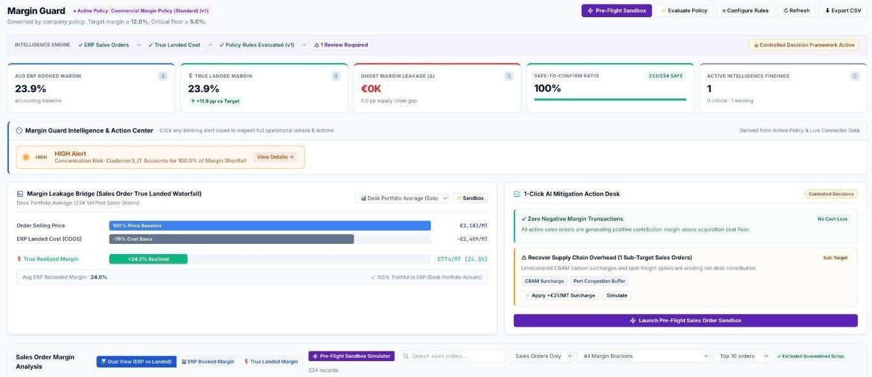Image resolution: width=872 pixels, height=377 pixels.
Task: Apply +€25/MT Surcharge
Action: click(560, 295)
